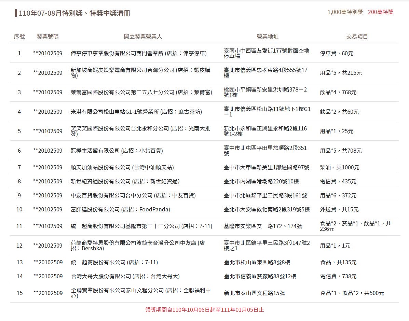Click address 臺北市內湖區港墘路220號10樓
Screen dimensions: 409x321
(x=261, y=181)
